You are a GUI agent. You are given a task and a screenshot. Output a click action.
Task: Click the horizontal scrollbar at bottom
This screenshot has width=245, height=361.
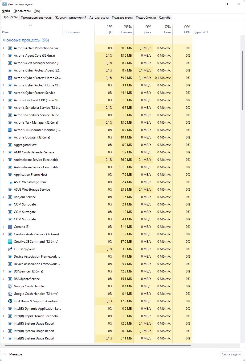pos(98,346)
